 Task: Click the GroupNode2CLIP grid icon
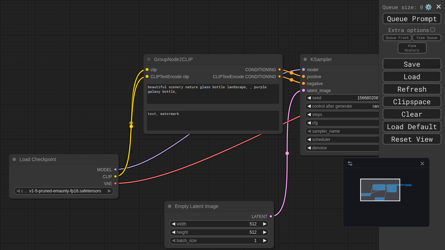149,59
